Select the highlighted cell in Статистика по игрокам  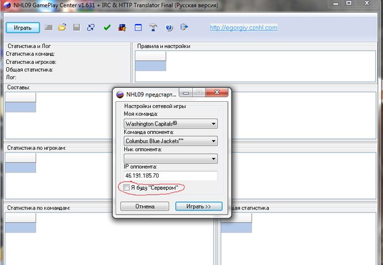tap(20, 168)
